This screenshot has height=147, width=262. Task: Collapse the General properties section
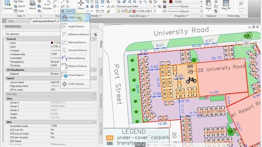(94, 39)
